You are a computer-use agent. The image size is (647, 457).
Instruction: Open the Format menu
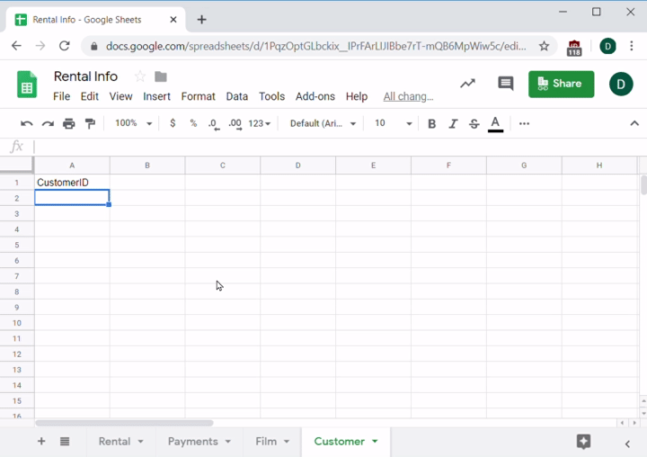coord(198,96)
